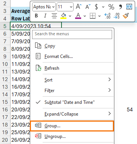Apply Percent Style format
The image size is (137, 144).
[111, 7]
